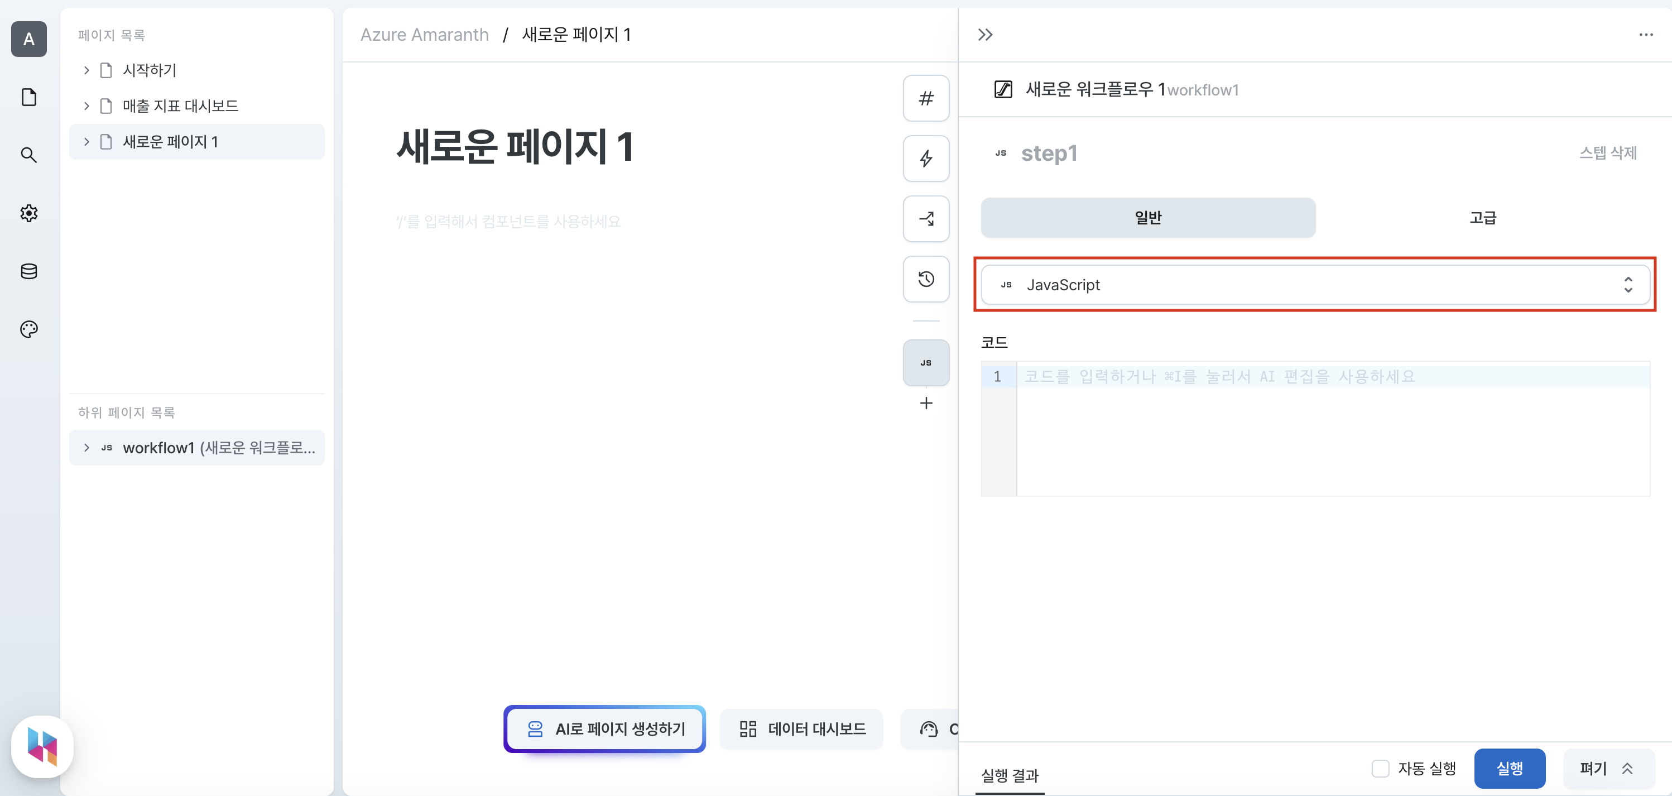Expand the workflow1 sub-page item

click(x=87, y=448)
